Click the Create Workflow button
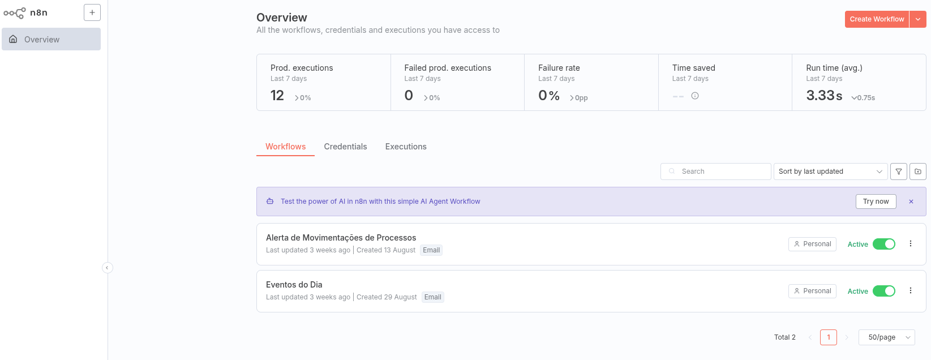 click(x=877, y=19)
